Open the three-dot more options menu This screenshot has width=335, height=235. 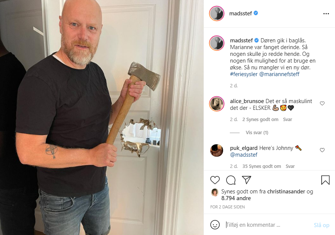(x=326, y=13)
